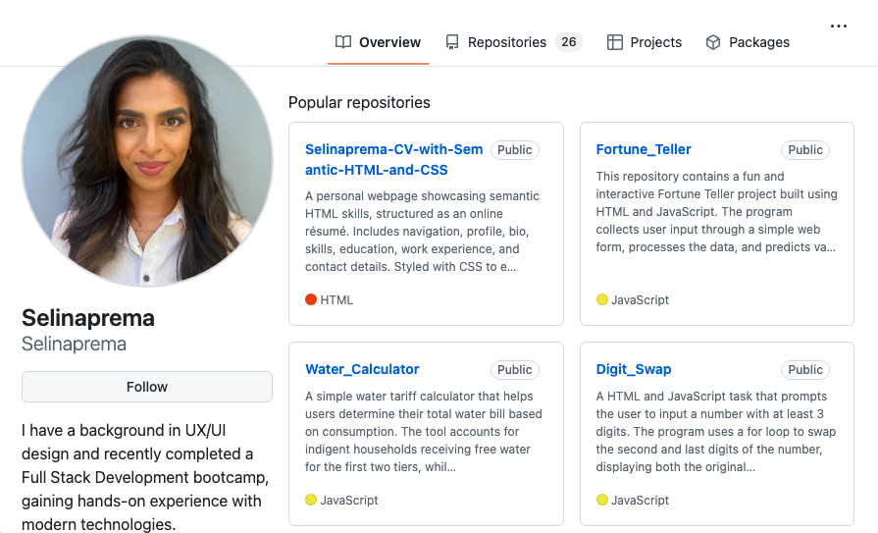The width and height of the screenshot is (878, 533).
Task: Open the Digit_Swap repository link
Action: pos(634,369)
